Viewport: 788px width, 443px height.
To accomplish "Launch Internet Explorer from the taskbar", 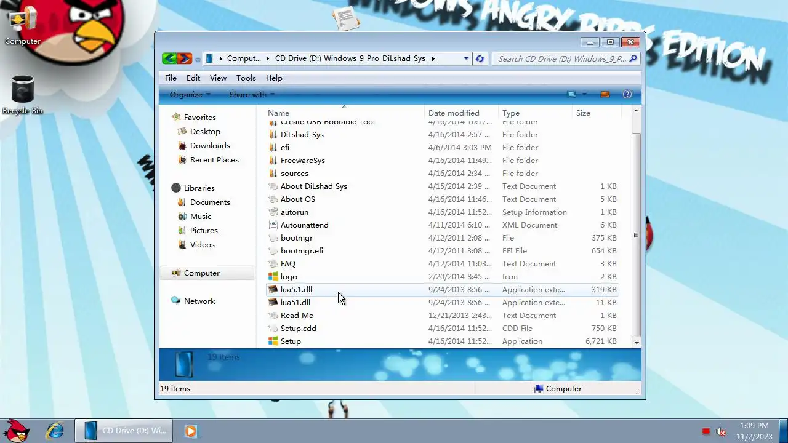I will [55, 431].
